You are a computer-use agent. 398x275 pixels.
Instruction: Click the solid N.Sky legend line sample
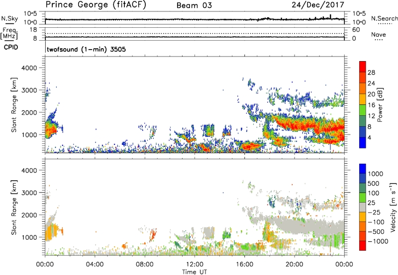click(x=9, y=24)
